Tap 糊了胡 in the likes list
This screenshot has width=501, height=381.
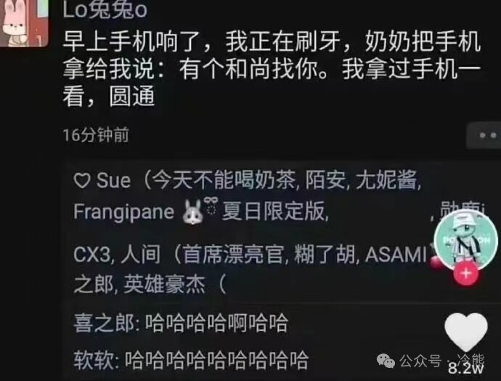324,255
